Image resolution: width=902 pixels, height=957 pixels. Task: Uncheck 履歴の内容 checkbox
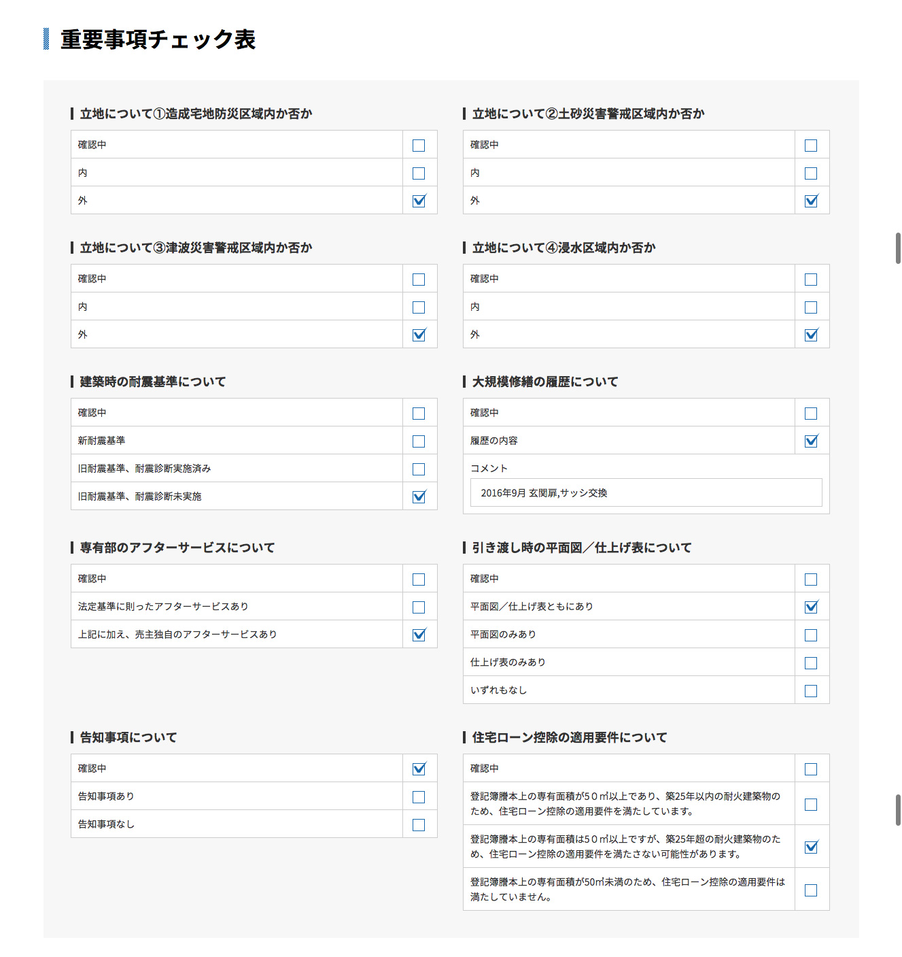[x=811, y=441]
